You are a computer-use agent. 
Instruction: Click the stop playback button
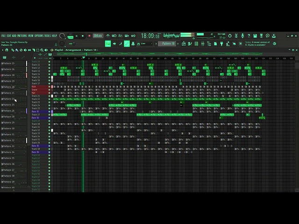83,36
